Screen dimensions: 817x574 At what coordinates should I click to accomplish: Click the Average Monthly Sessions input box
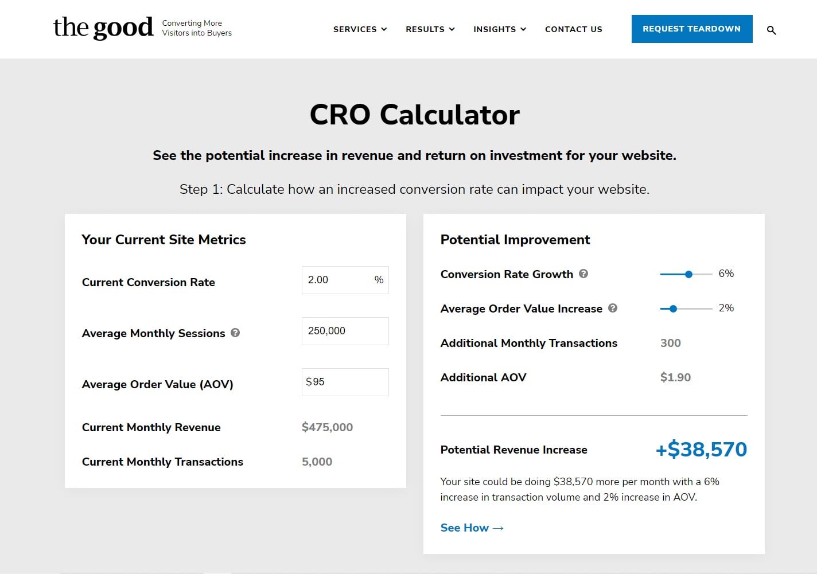tap(345, 331)
